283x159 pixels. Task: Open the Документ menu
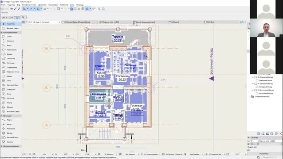[x=42, y=5]
